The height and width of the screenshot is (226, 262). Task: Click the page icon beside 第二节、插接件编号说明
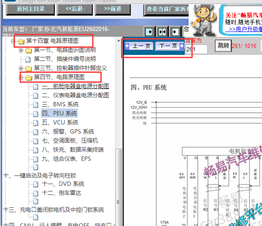click(28, 59)
